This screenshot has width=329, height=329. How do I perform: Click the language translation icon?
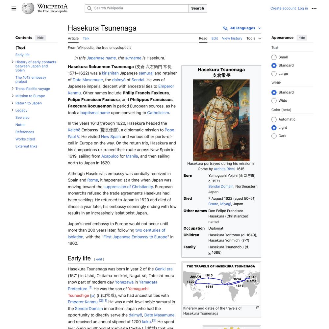pos(225,28)
